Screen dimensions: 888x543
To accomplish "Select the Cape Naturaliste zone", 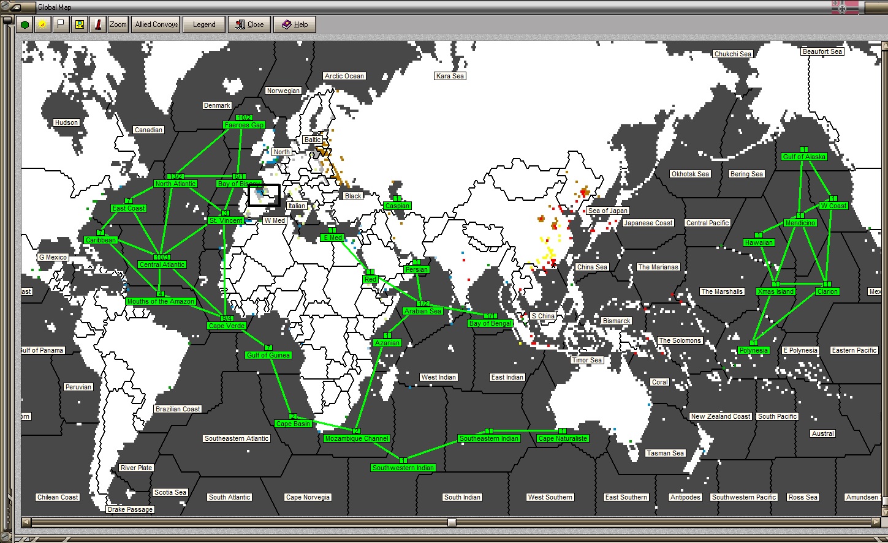I will (x=563, y=438).
